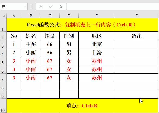Select row 6 header
This screenshot has height=113, width=159.
click(3, 69)
